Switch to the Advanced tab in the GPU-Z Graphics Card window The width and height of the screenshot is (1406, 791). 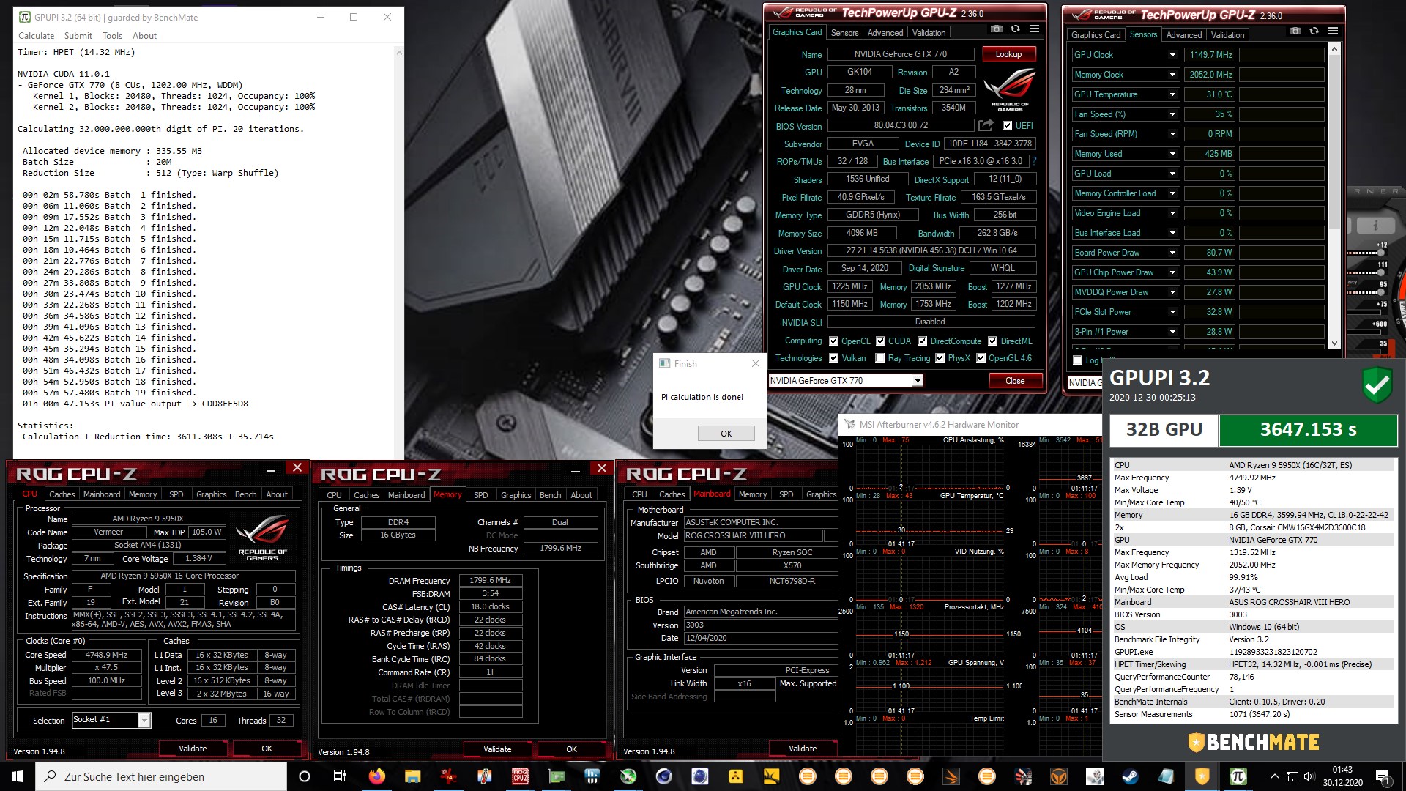coord(885,33)
